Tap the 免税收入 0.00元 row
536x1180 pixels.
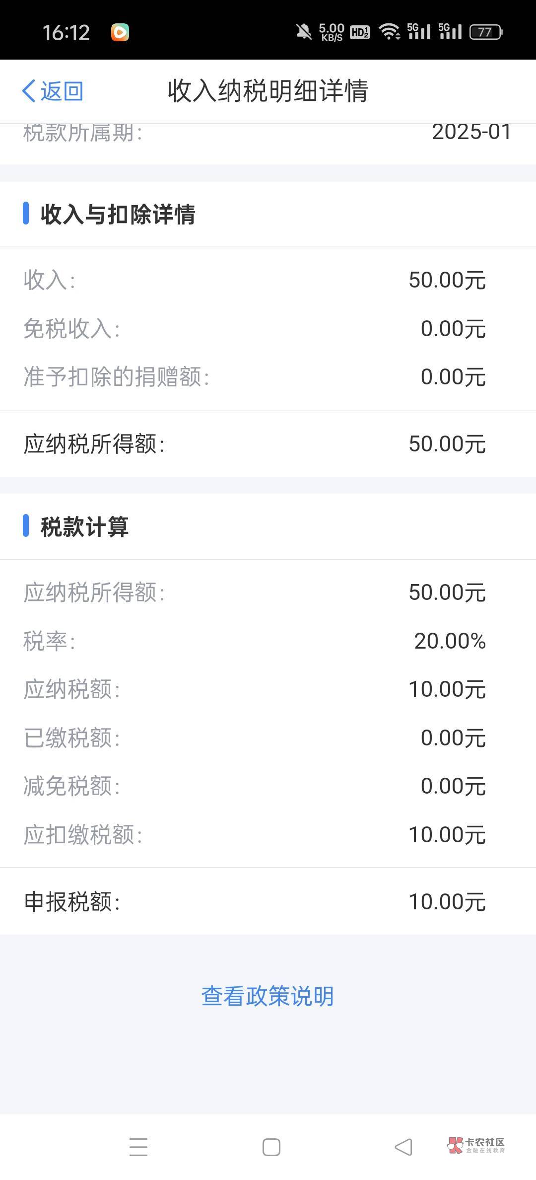(268, 329)
